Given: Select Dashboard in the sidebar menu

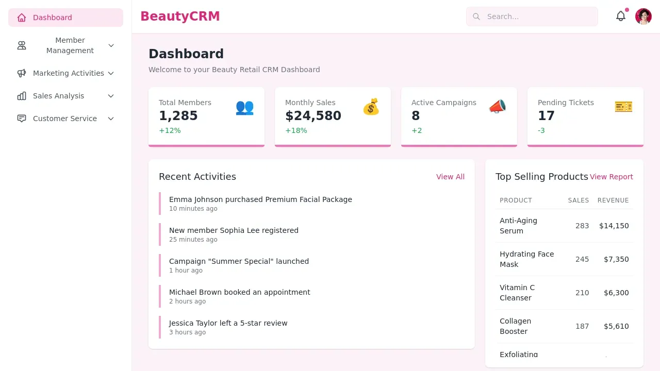Looking at the screenshot, I should pyautogui.click(x=53, y=17).
